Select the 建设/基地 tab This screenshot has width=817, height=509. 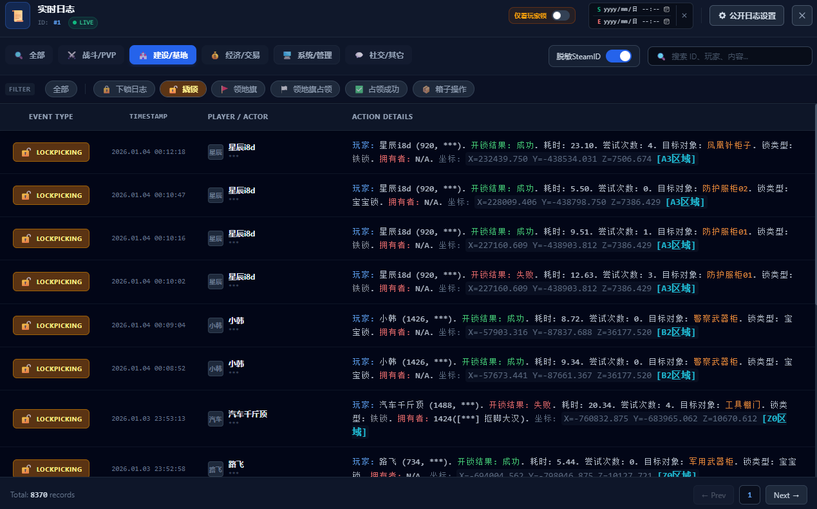(163, 55)
